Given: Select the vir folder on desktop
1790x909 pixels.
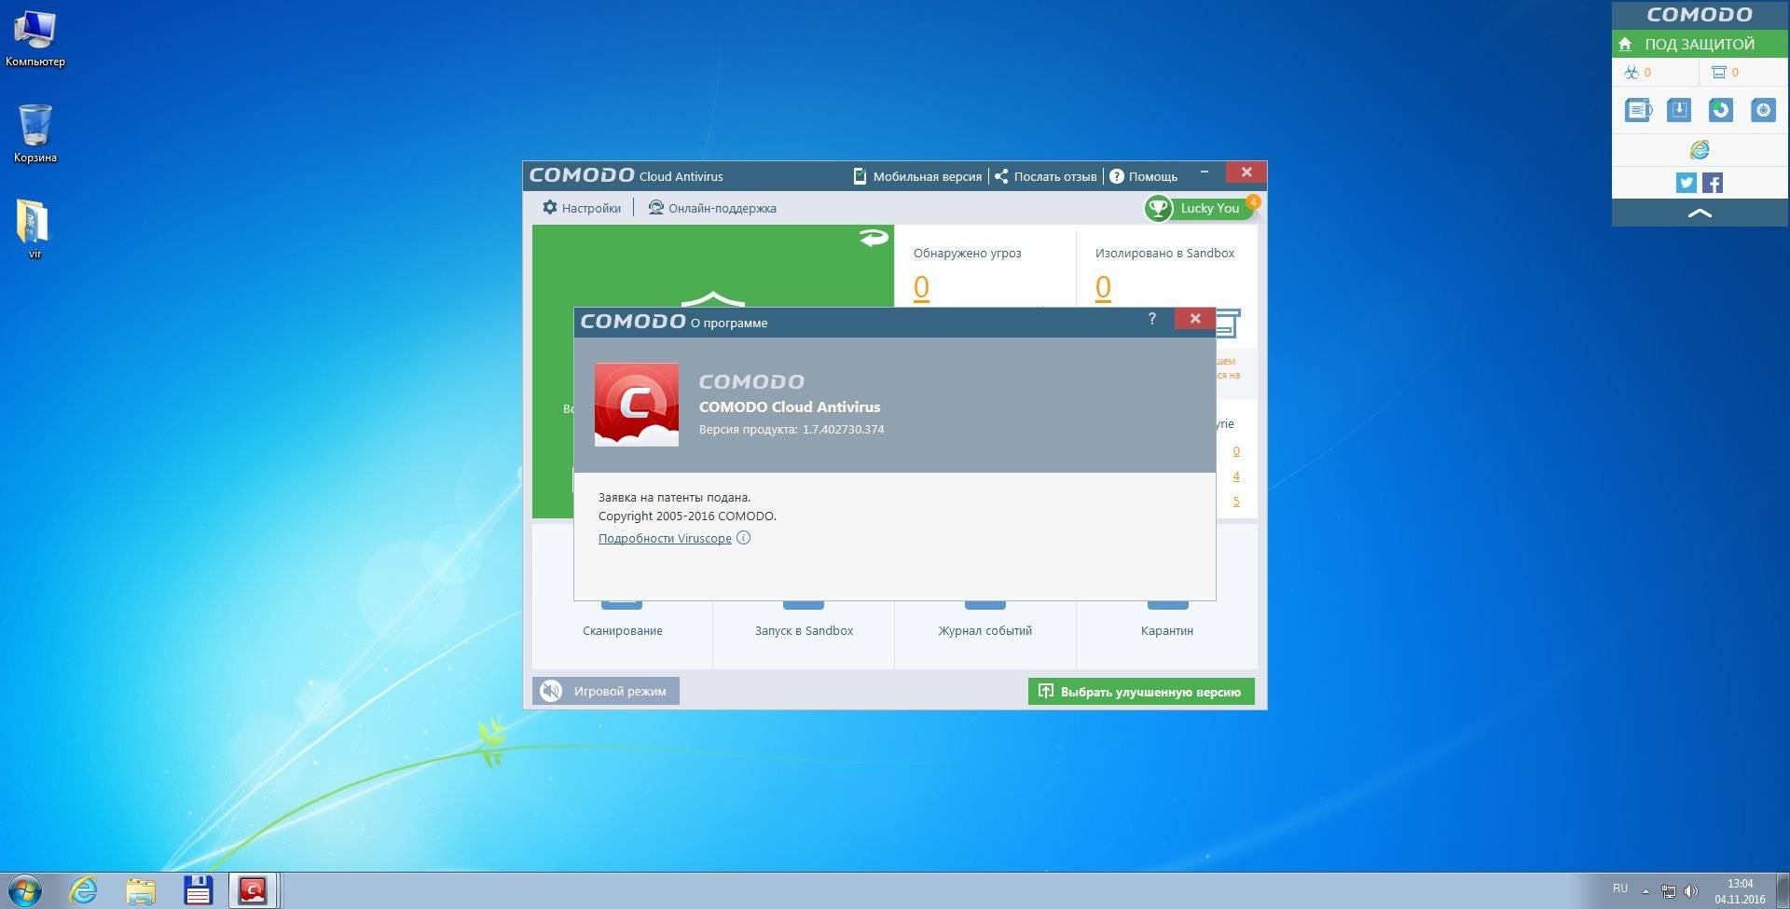Looking at the screenshot, I should 34,228.
